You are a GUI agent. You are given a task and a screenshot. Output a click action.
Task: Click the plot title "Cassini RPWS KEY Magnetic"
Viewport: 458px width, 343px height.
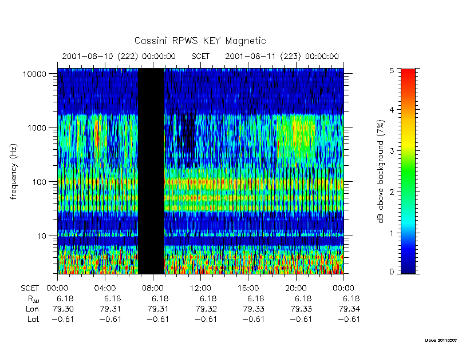point(200,41)
